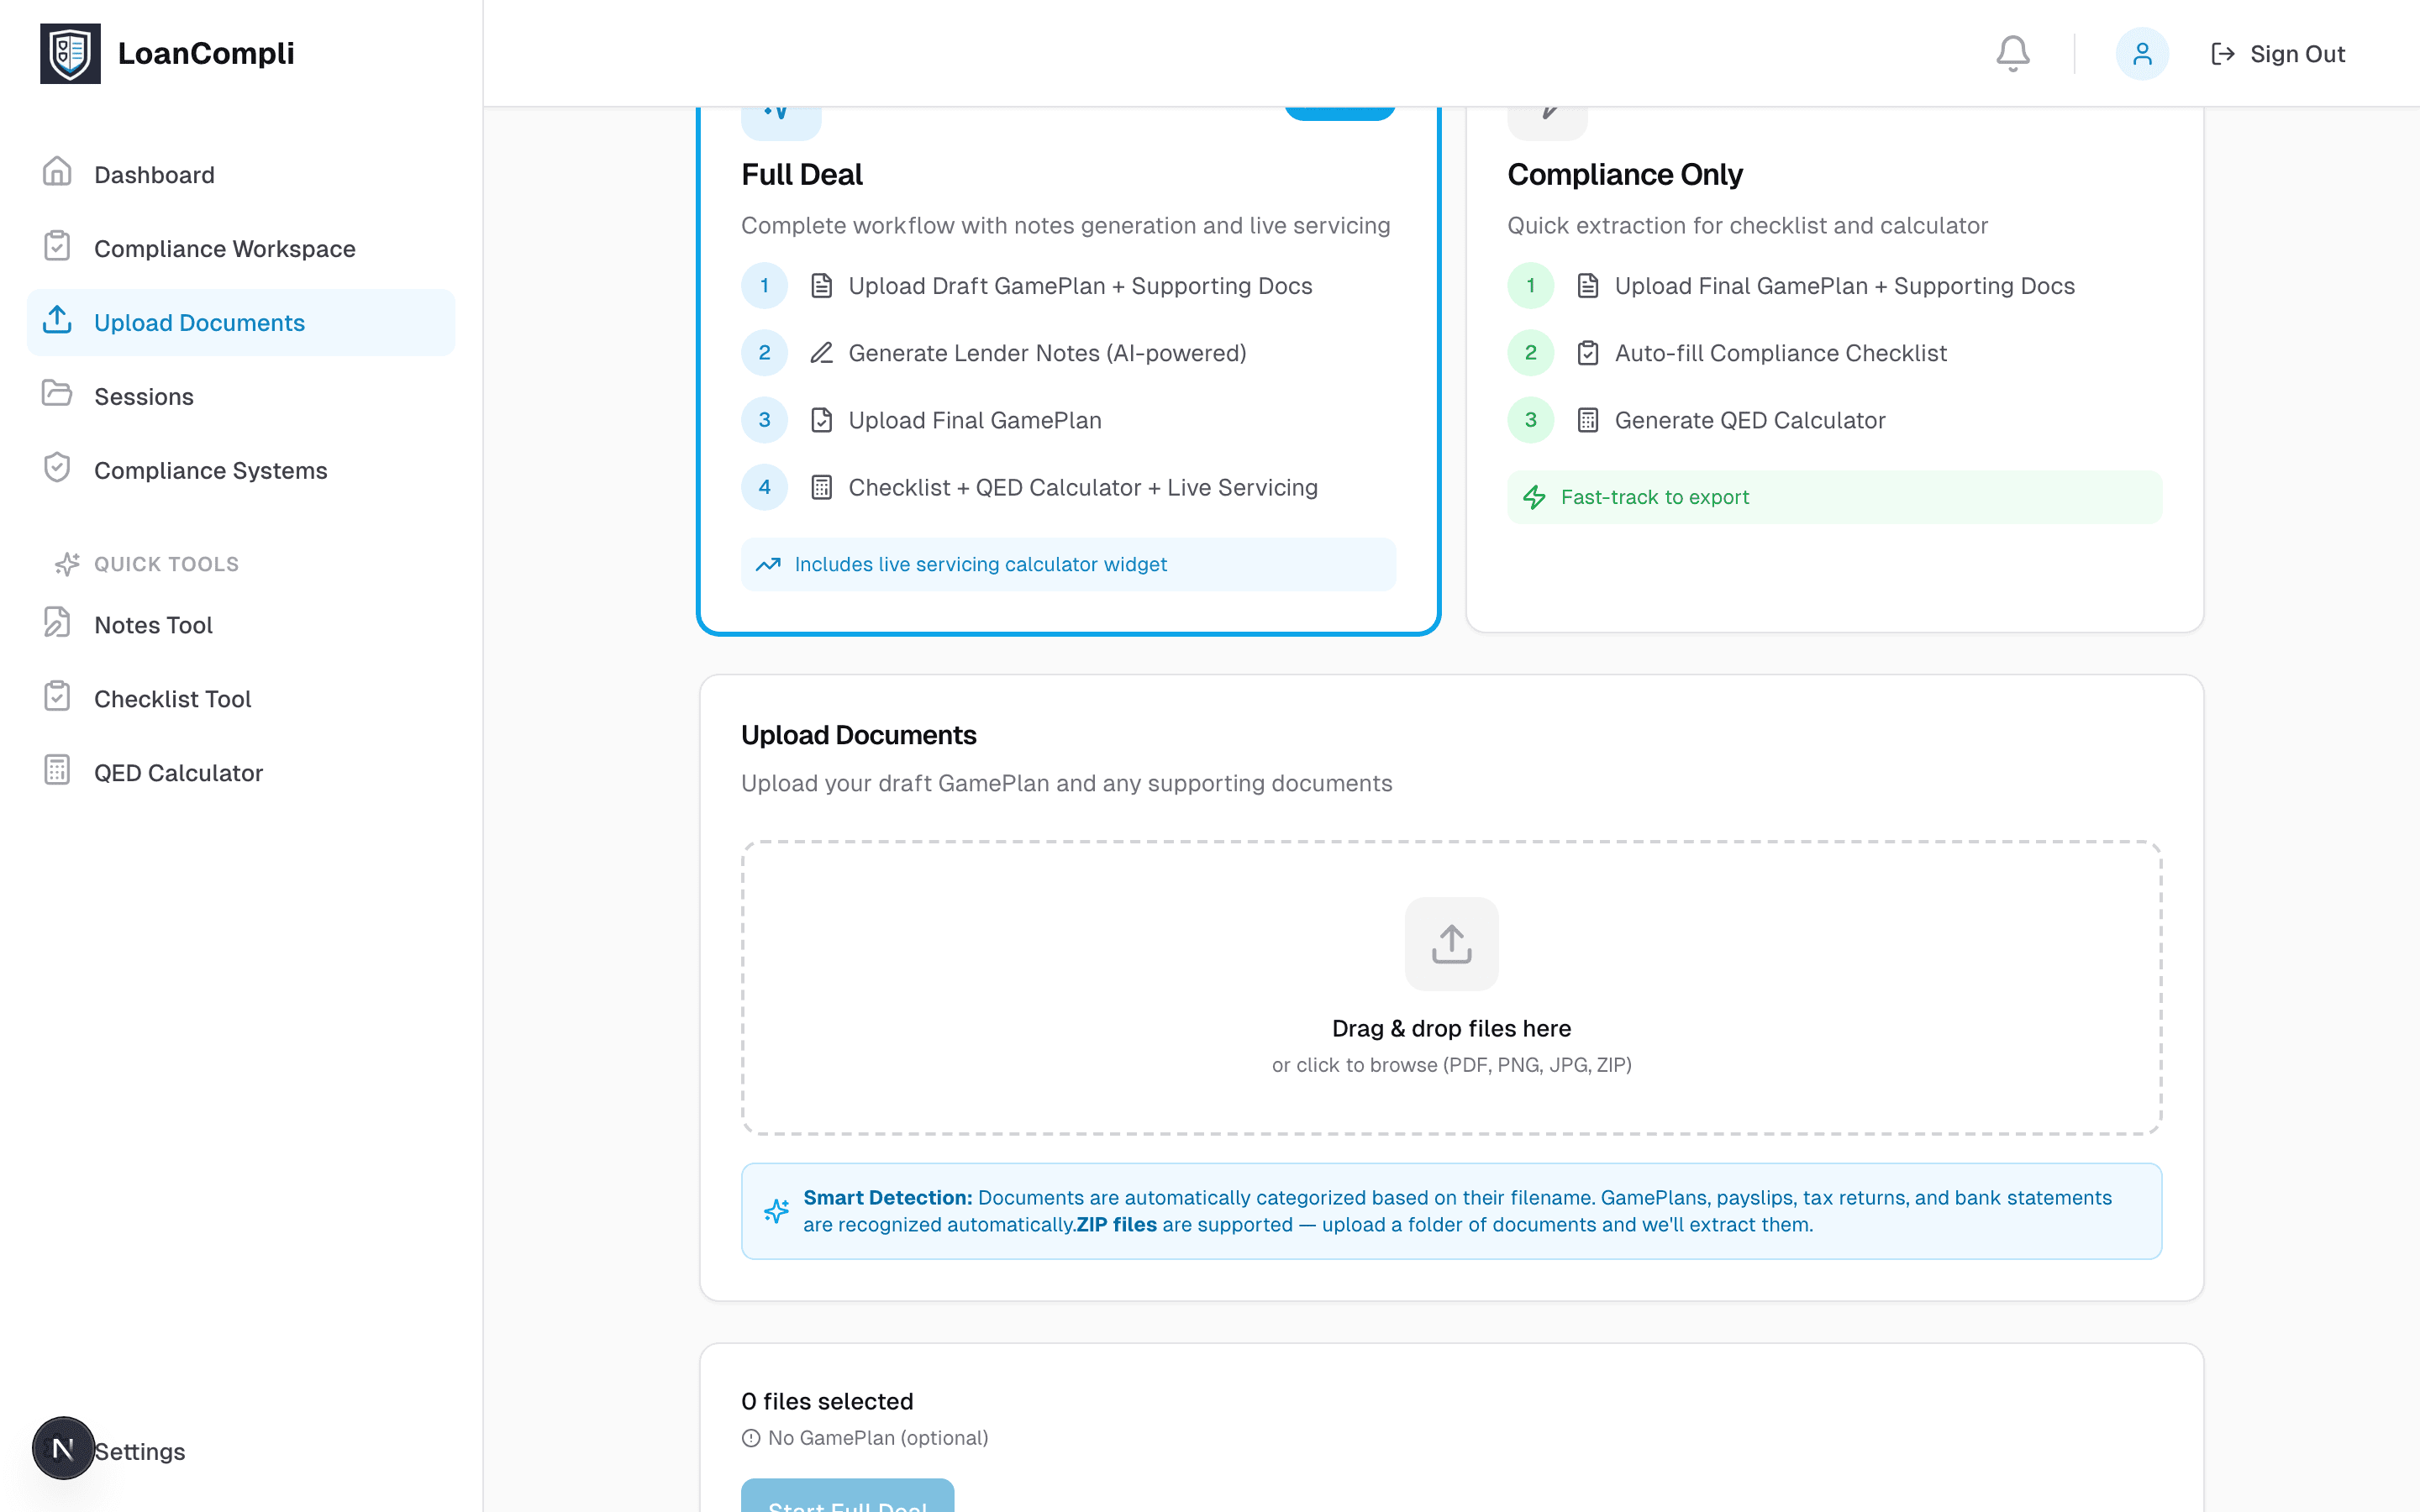
Task: Click the 'No GamePlan (optional)' status text
Action: (877, 1438)
